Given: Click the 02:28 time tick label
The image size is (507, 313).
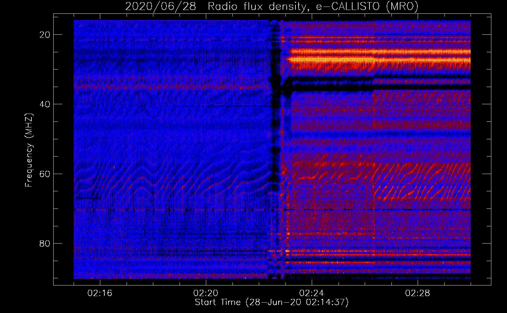Looking at the screenshot, I should point(418,293).
